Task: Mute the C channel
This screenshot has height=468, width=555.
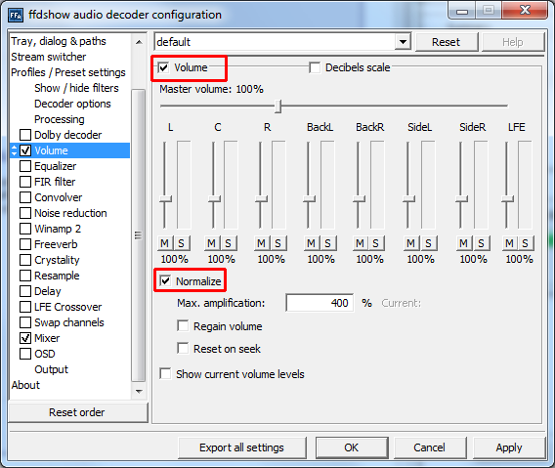Action: (212, 243)
